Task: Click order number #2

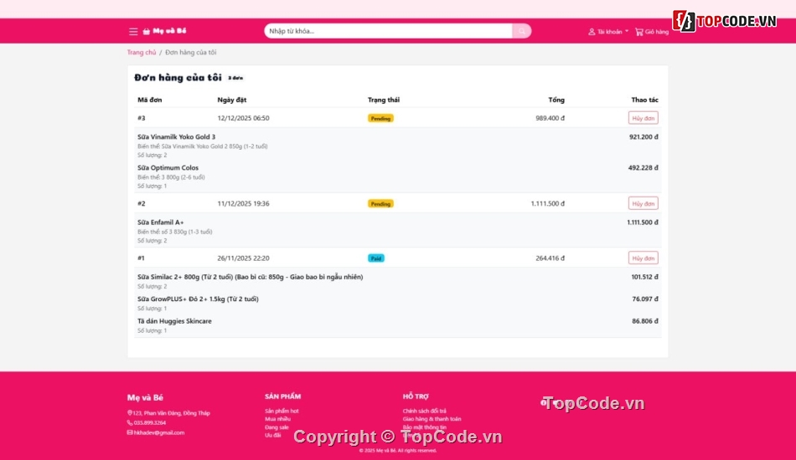Action: [141, 204]
